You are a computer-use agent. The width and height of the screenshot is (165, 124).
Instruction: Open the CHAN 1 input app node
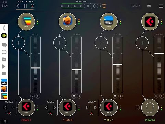pyautogui.click(x=26, y=21)
